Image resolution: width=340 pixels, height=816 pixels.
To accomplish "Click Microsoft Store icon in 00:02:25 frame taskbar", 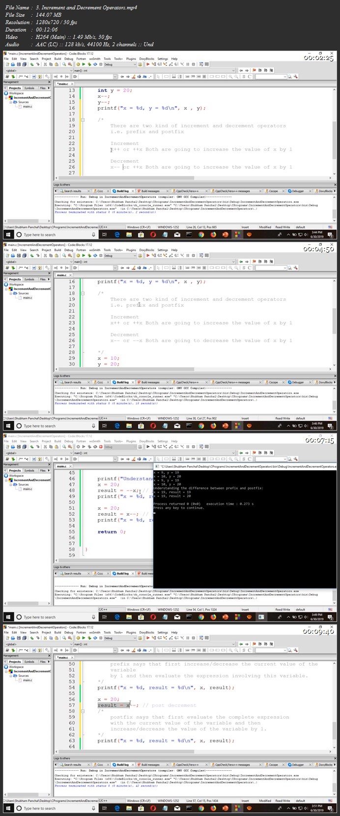I will click(141, 234).
